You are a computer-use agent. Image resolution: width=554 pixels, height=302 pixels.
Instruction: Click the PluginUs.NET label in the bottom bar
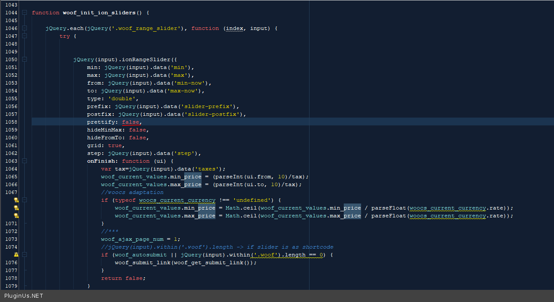tap(23, 296)
